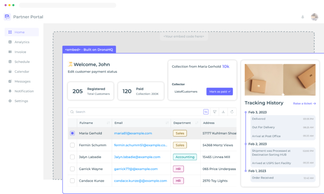
Task: Click the Notification bell sidebar icon
Action: pyautogui.click(x=10, y=91)
